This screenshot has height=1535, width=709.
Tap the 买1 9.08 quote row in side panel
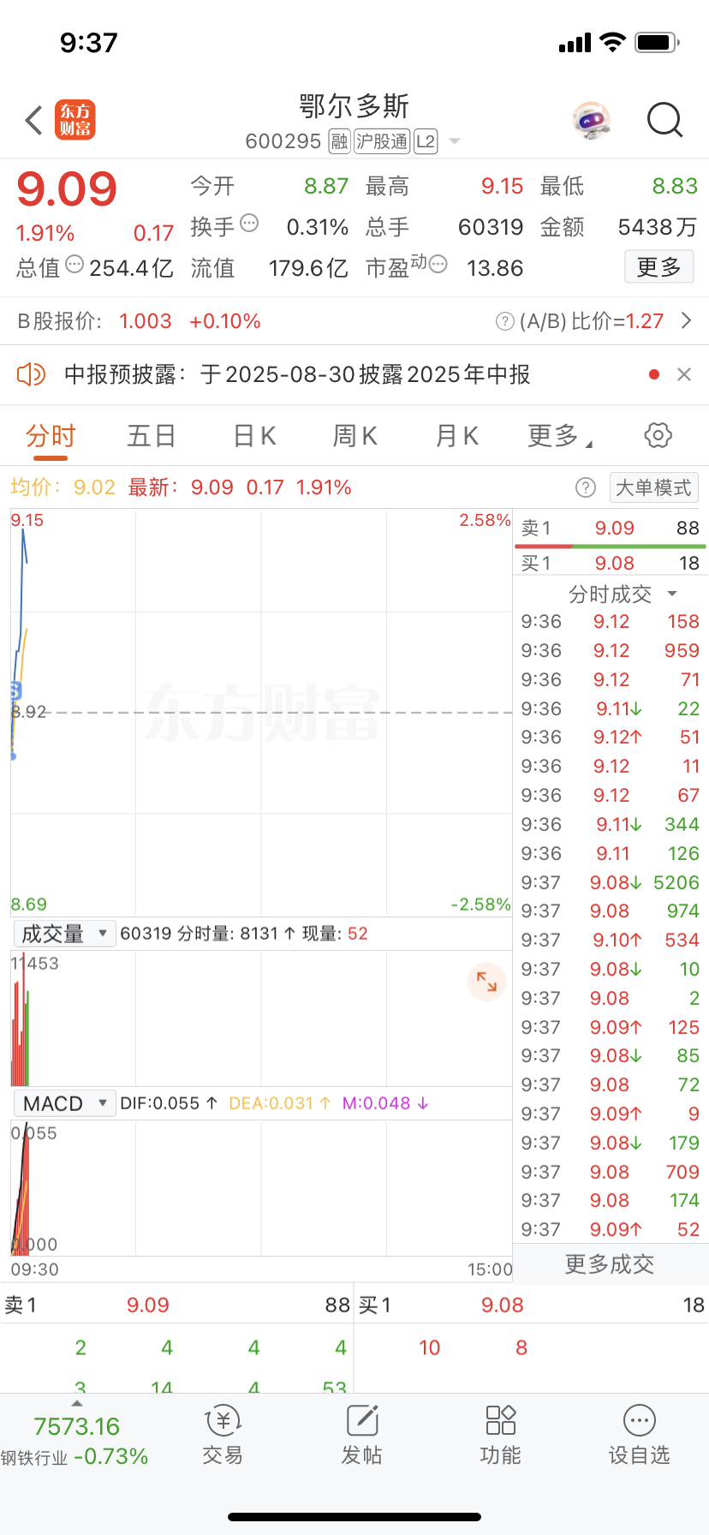point(611,563)
